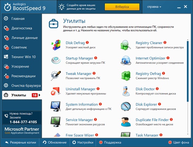
Task: Open the Internet Optimizer link
Action: click(x=151, y=58)
